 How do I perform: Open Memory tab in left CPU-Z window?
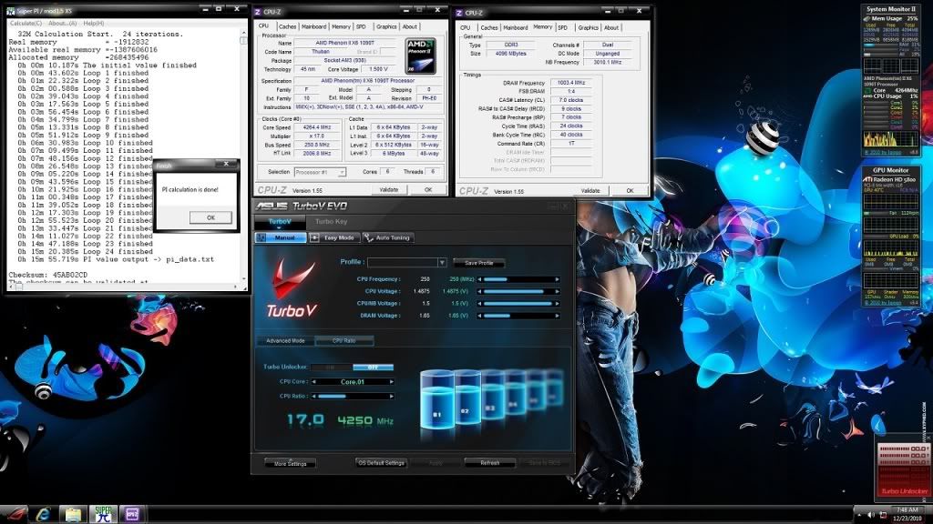[x=341, y=26]
